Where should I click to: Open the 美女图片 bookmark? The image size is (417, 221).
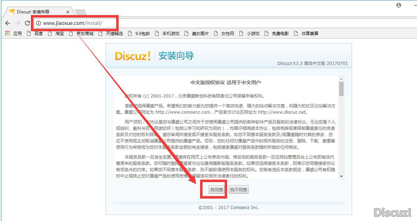(x=197, y=33)
